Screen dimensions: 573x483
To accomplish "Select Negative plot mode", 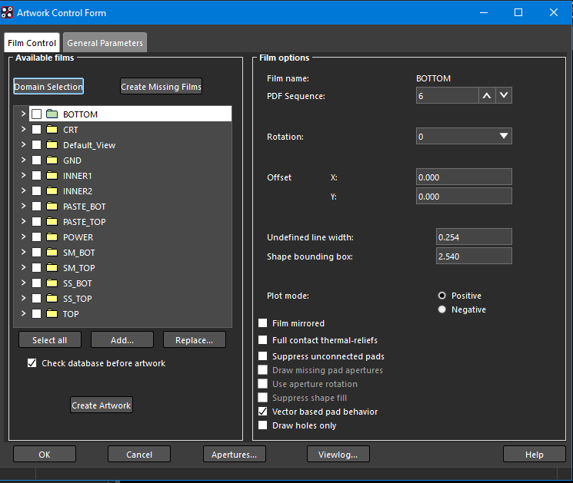I will click(x=441, y=309).
